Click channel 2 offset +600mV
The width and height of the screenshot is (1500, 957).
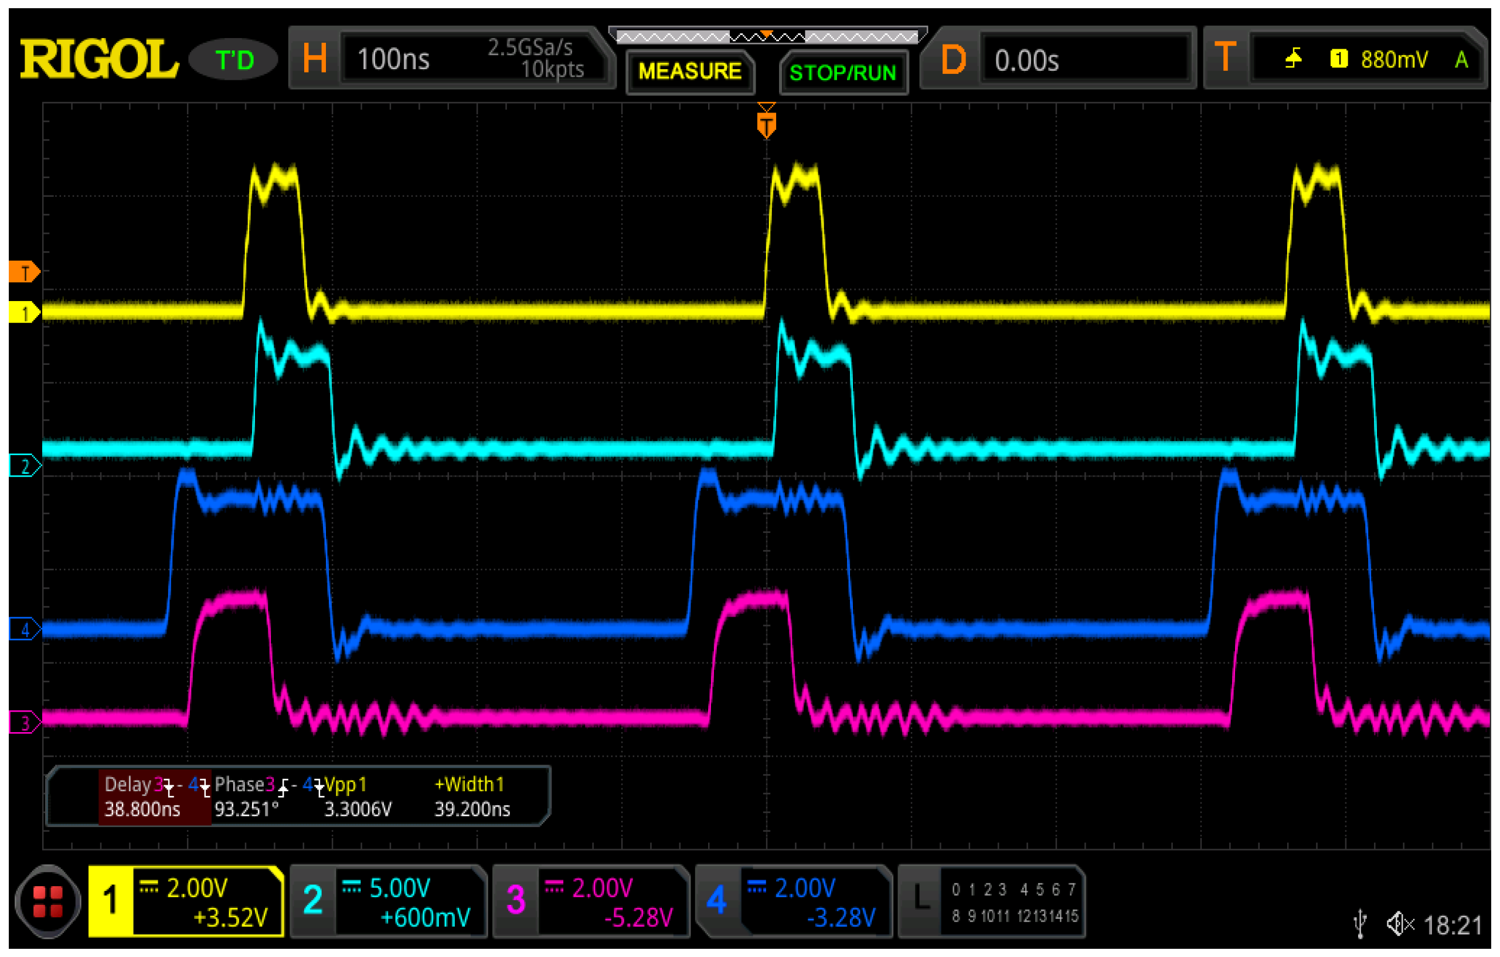[426, 917]
